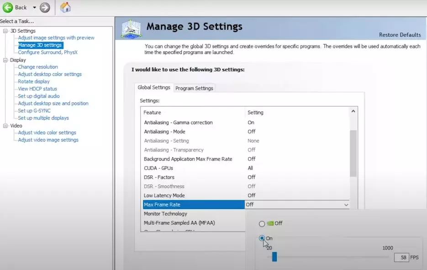Open Adjust desktop color settings
The height and width of the screenshot is (270, 427).
(50, 74)
